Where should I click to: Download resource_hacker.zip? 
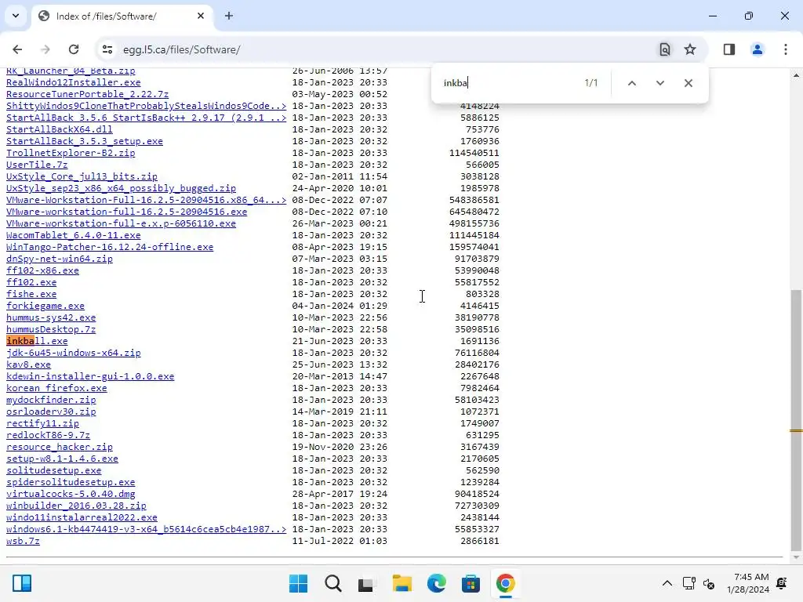60,448
